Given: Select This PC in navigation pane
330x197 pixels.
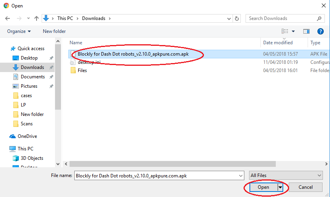Looking at the screenshot, I should [26, 149].
